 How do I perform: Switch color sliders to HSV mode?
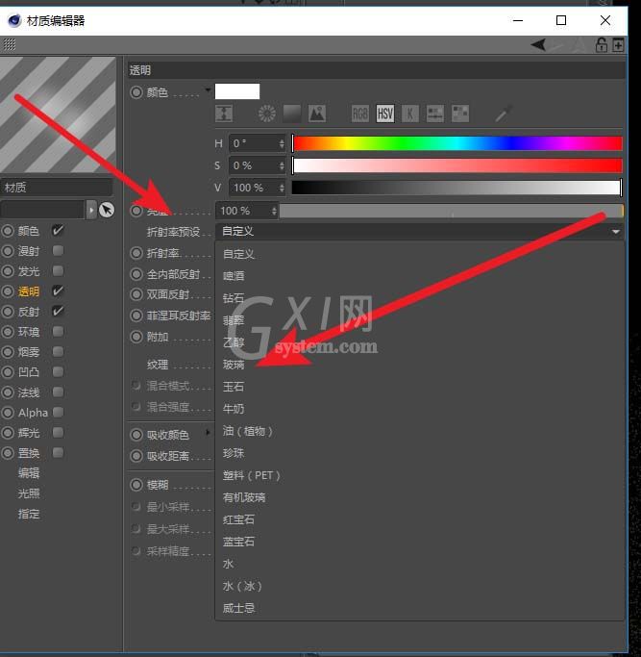(385, 114)
